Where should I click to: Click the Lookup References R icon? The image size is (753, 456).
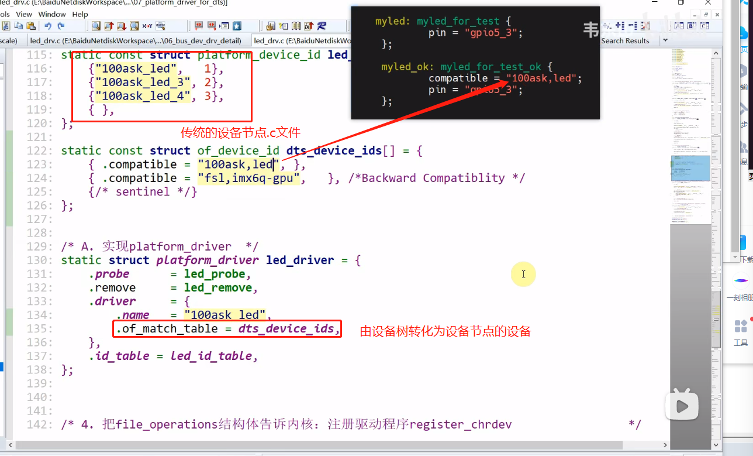coord(322,26)
